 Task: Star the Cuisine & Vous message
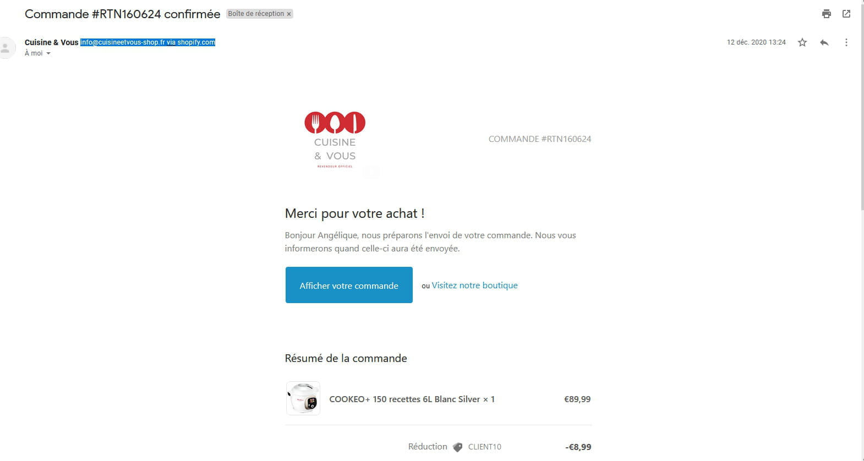802,42
